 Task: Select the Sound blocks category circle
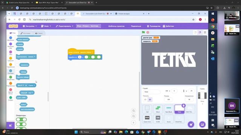click(x=11, y=52)
